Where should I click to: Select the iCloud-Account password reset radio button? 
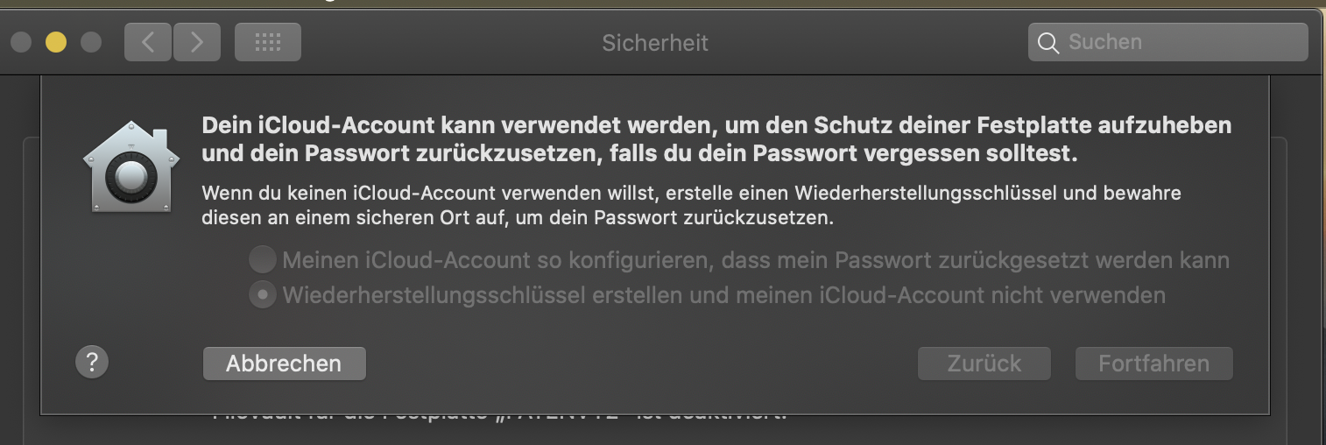coord(262,260)
